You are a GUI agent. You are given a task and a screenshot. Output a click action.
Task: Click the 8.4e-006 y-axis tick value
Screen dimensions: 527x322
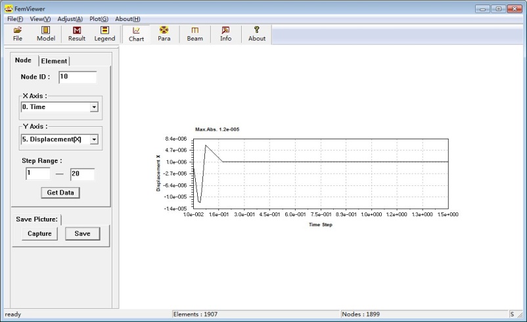(176, 139)
